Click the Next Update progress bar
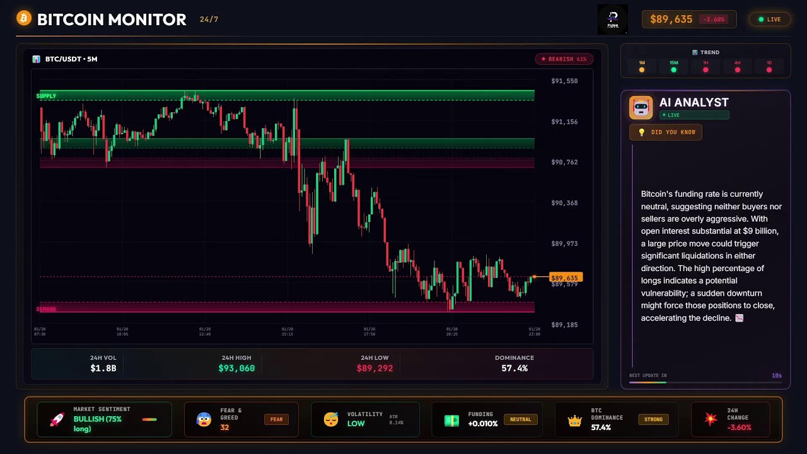The height and width of the screenshot is (454, 807). pos(705,383)
